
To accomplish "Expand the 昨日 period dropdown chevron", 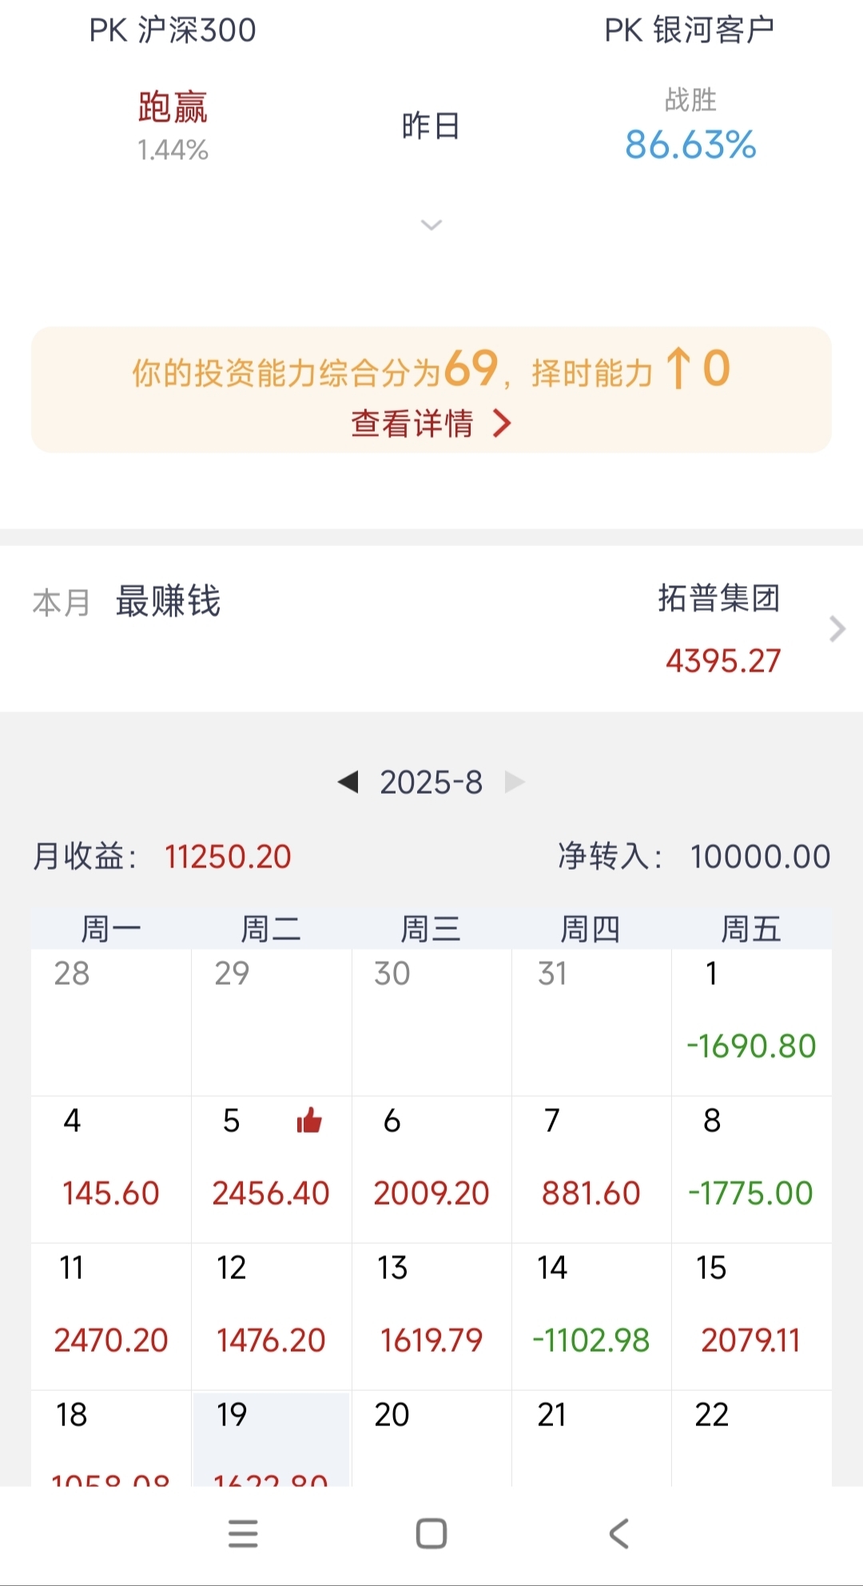I will [431, 225].
